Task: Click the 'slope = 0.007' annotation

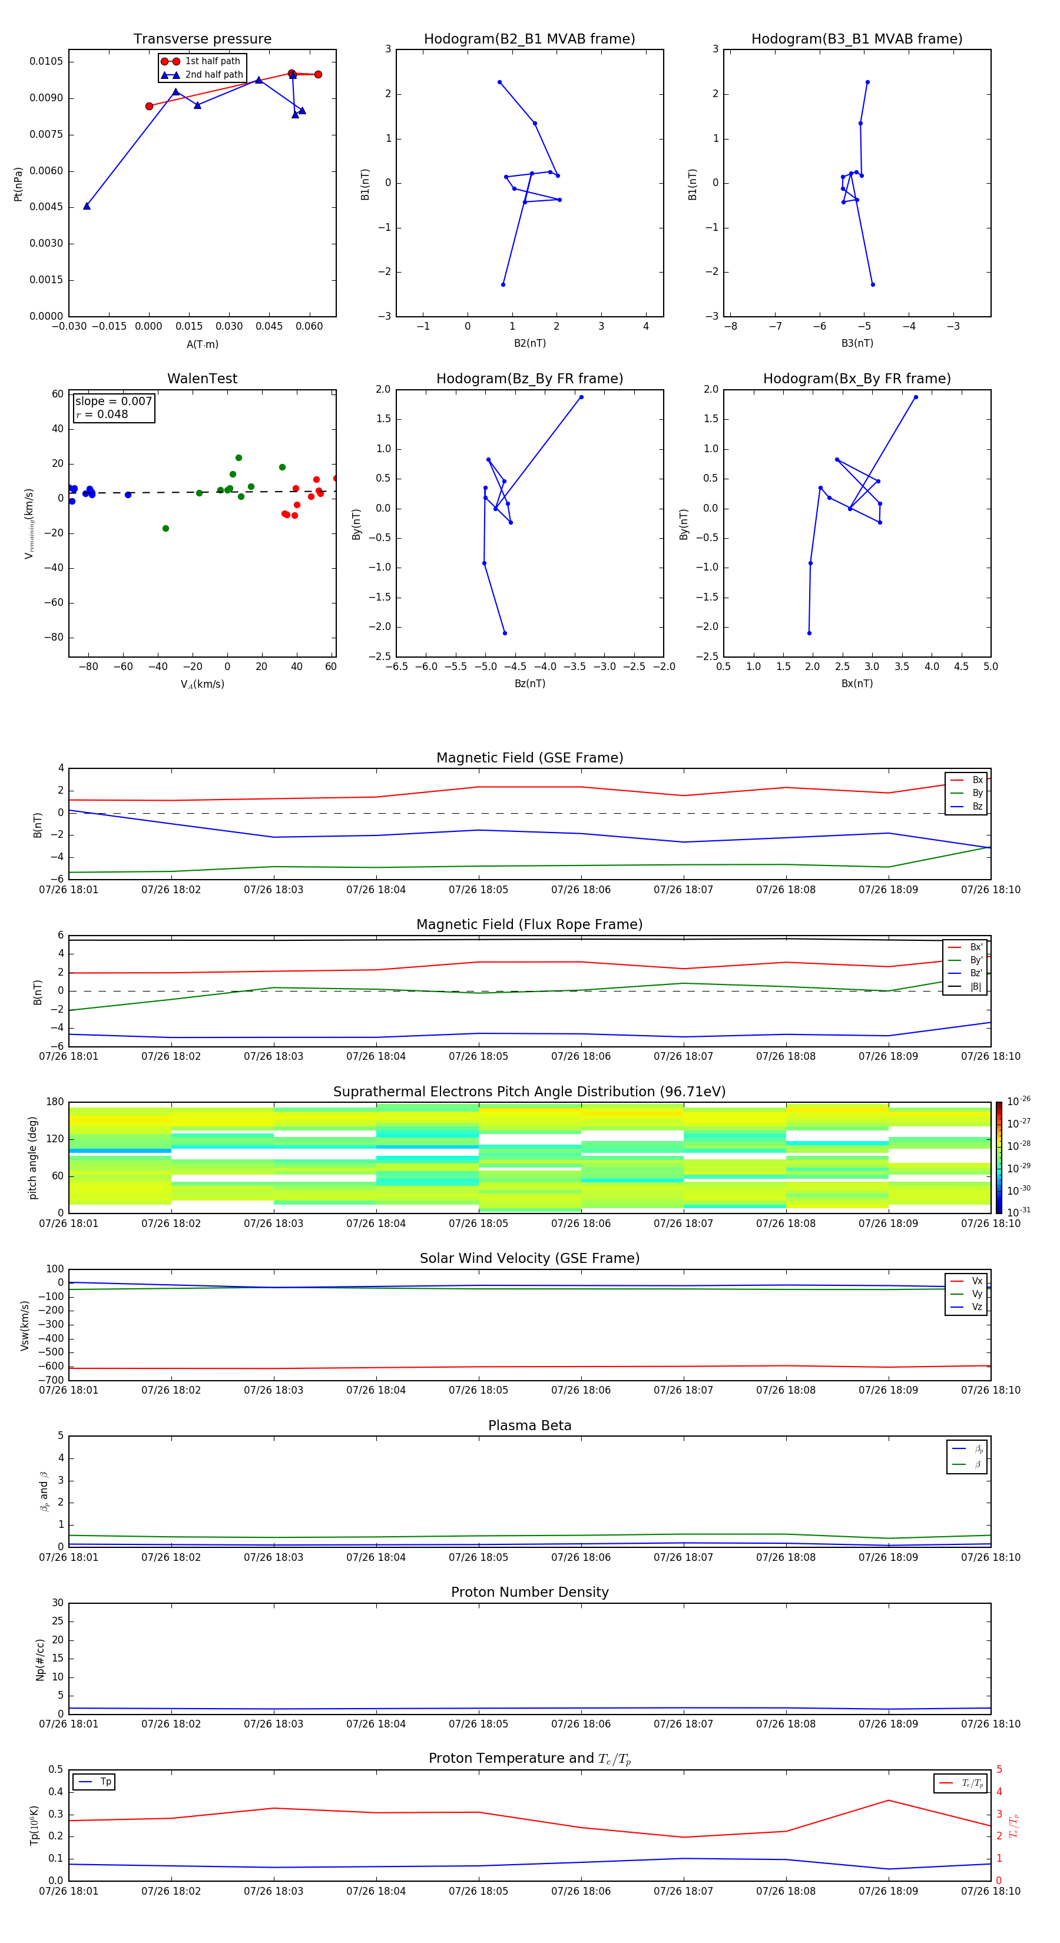Action: pyautogui.click(x=113, y=402)
